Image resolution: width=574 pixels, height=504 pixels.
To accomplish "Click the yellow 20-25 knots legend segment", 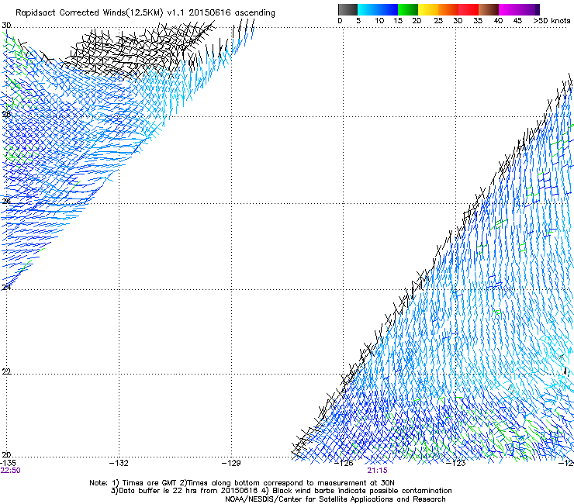I will coord(428,9).
